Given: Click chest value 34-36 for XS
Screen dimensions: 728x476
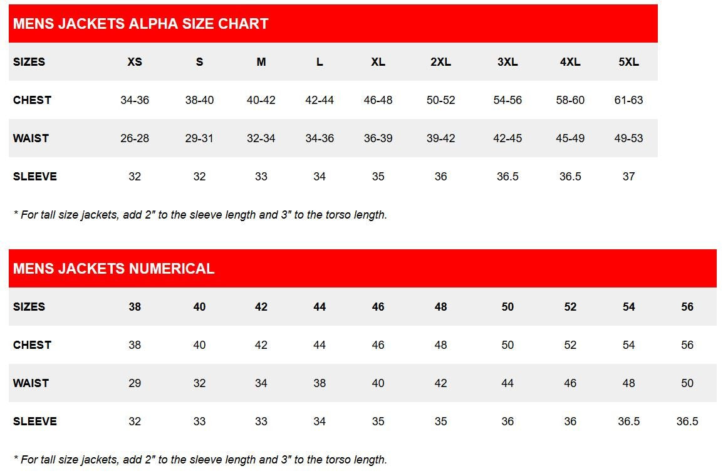Looking at the screenshot, I should [x=135, y=100].
